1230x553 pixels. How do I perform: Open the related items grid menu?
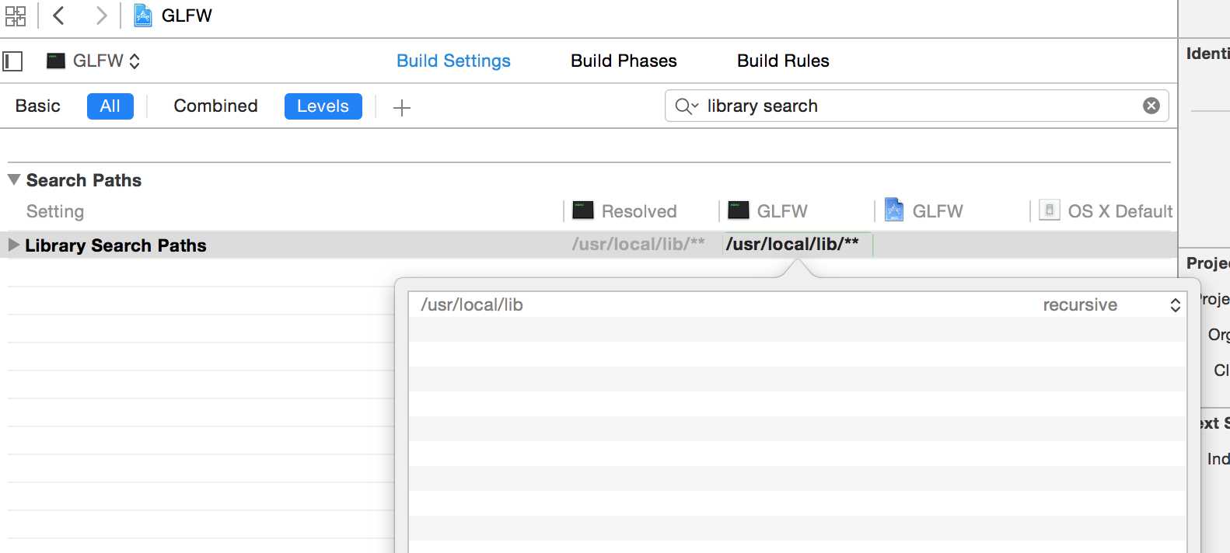16,16
